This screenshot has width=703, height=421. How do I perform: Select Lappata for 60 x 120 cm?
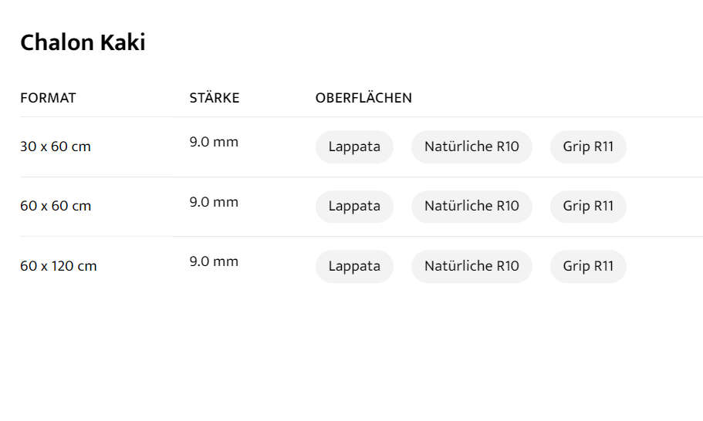pyautogui.click(x=354, y=266)
